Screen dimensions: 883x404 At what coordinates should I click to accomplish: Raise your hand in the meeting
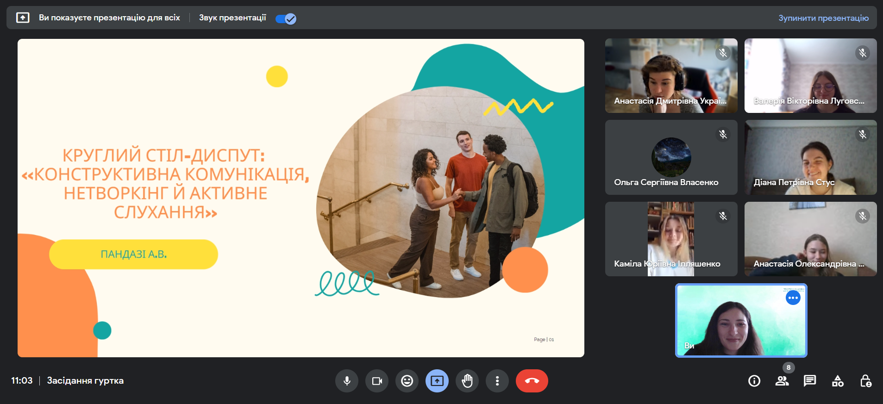(x=467, y=381)
